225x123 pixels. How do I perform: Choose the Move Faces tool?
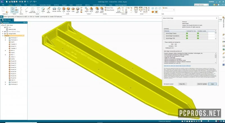pos(97,10)
